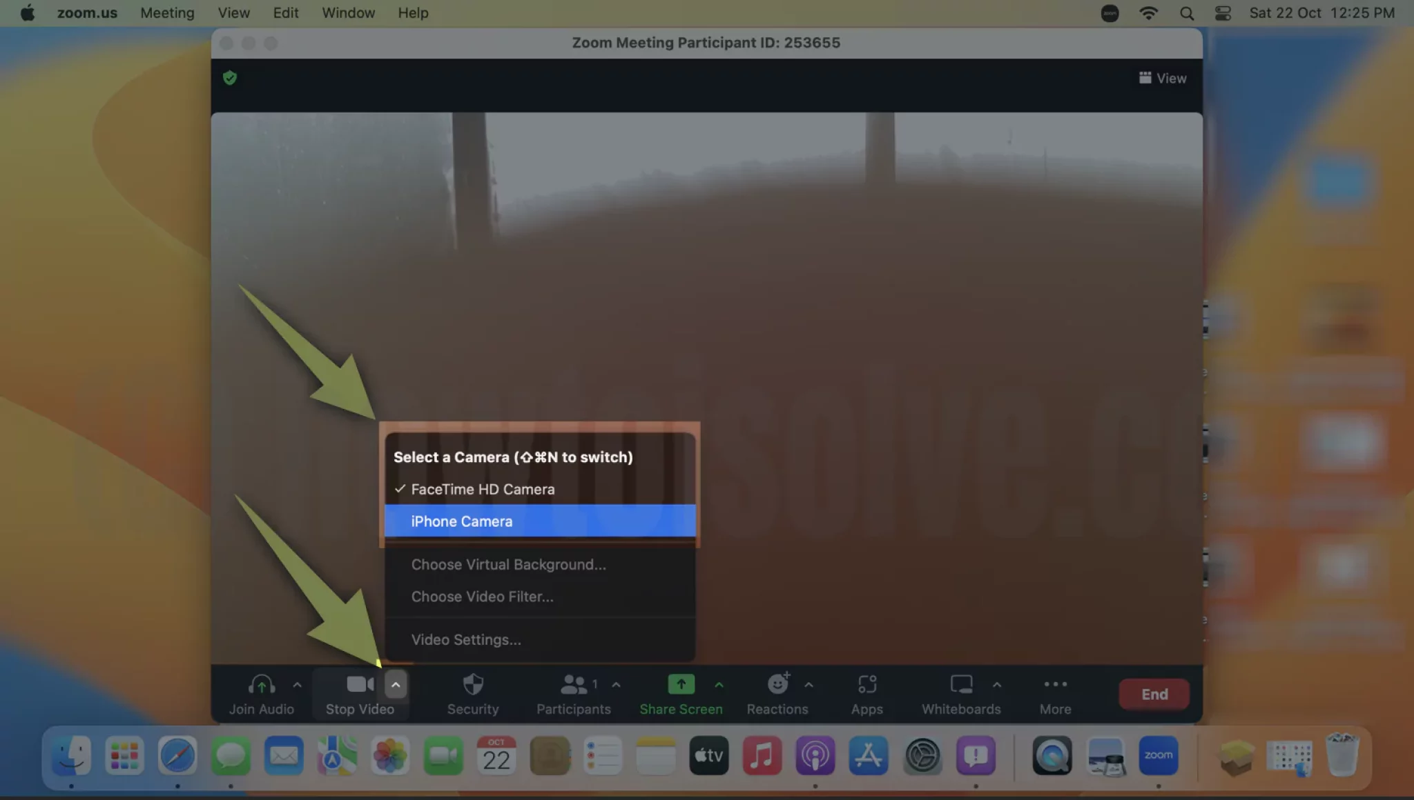1414x800 pixels.
Task: Open the View menu in the menu bar
Action: coord(234,13)
